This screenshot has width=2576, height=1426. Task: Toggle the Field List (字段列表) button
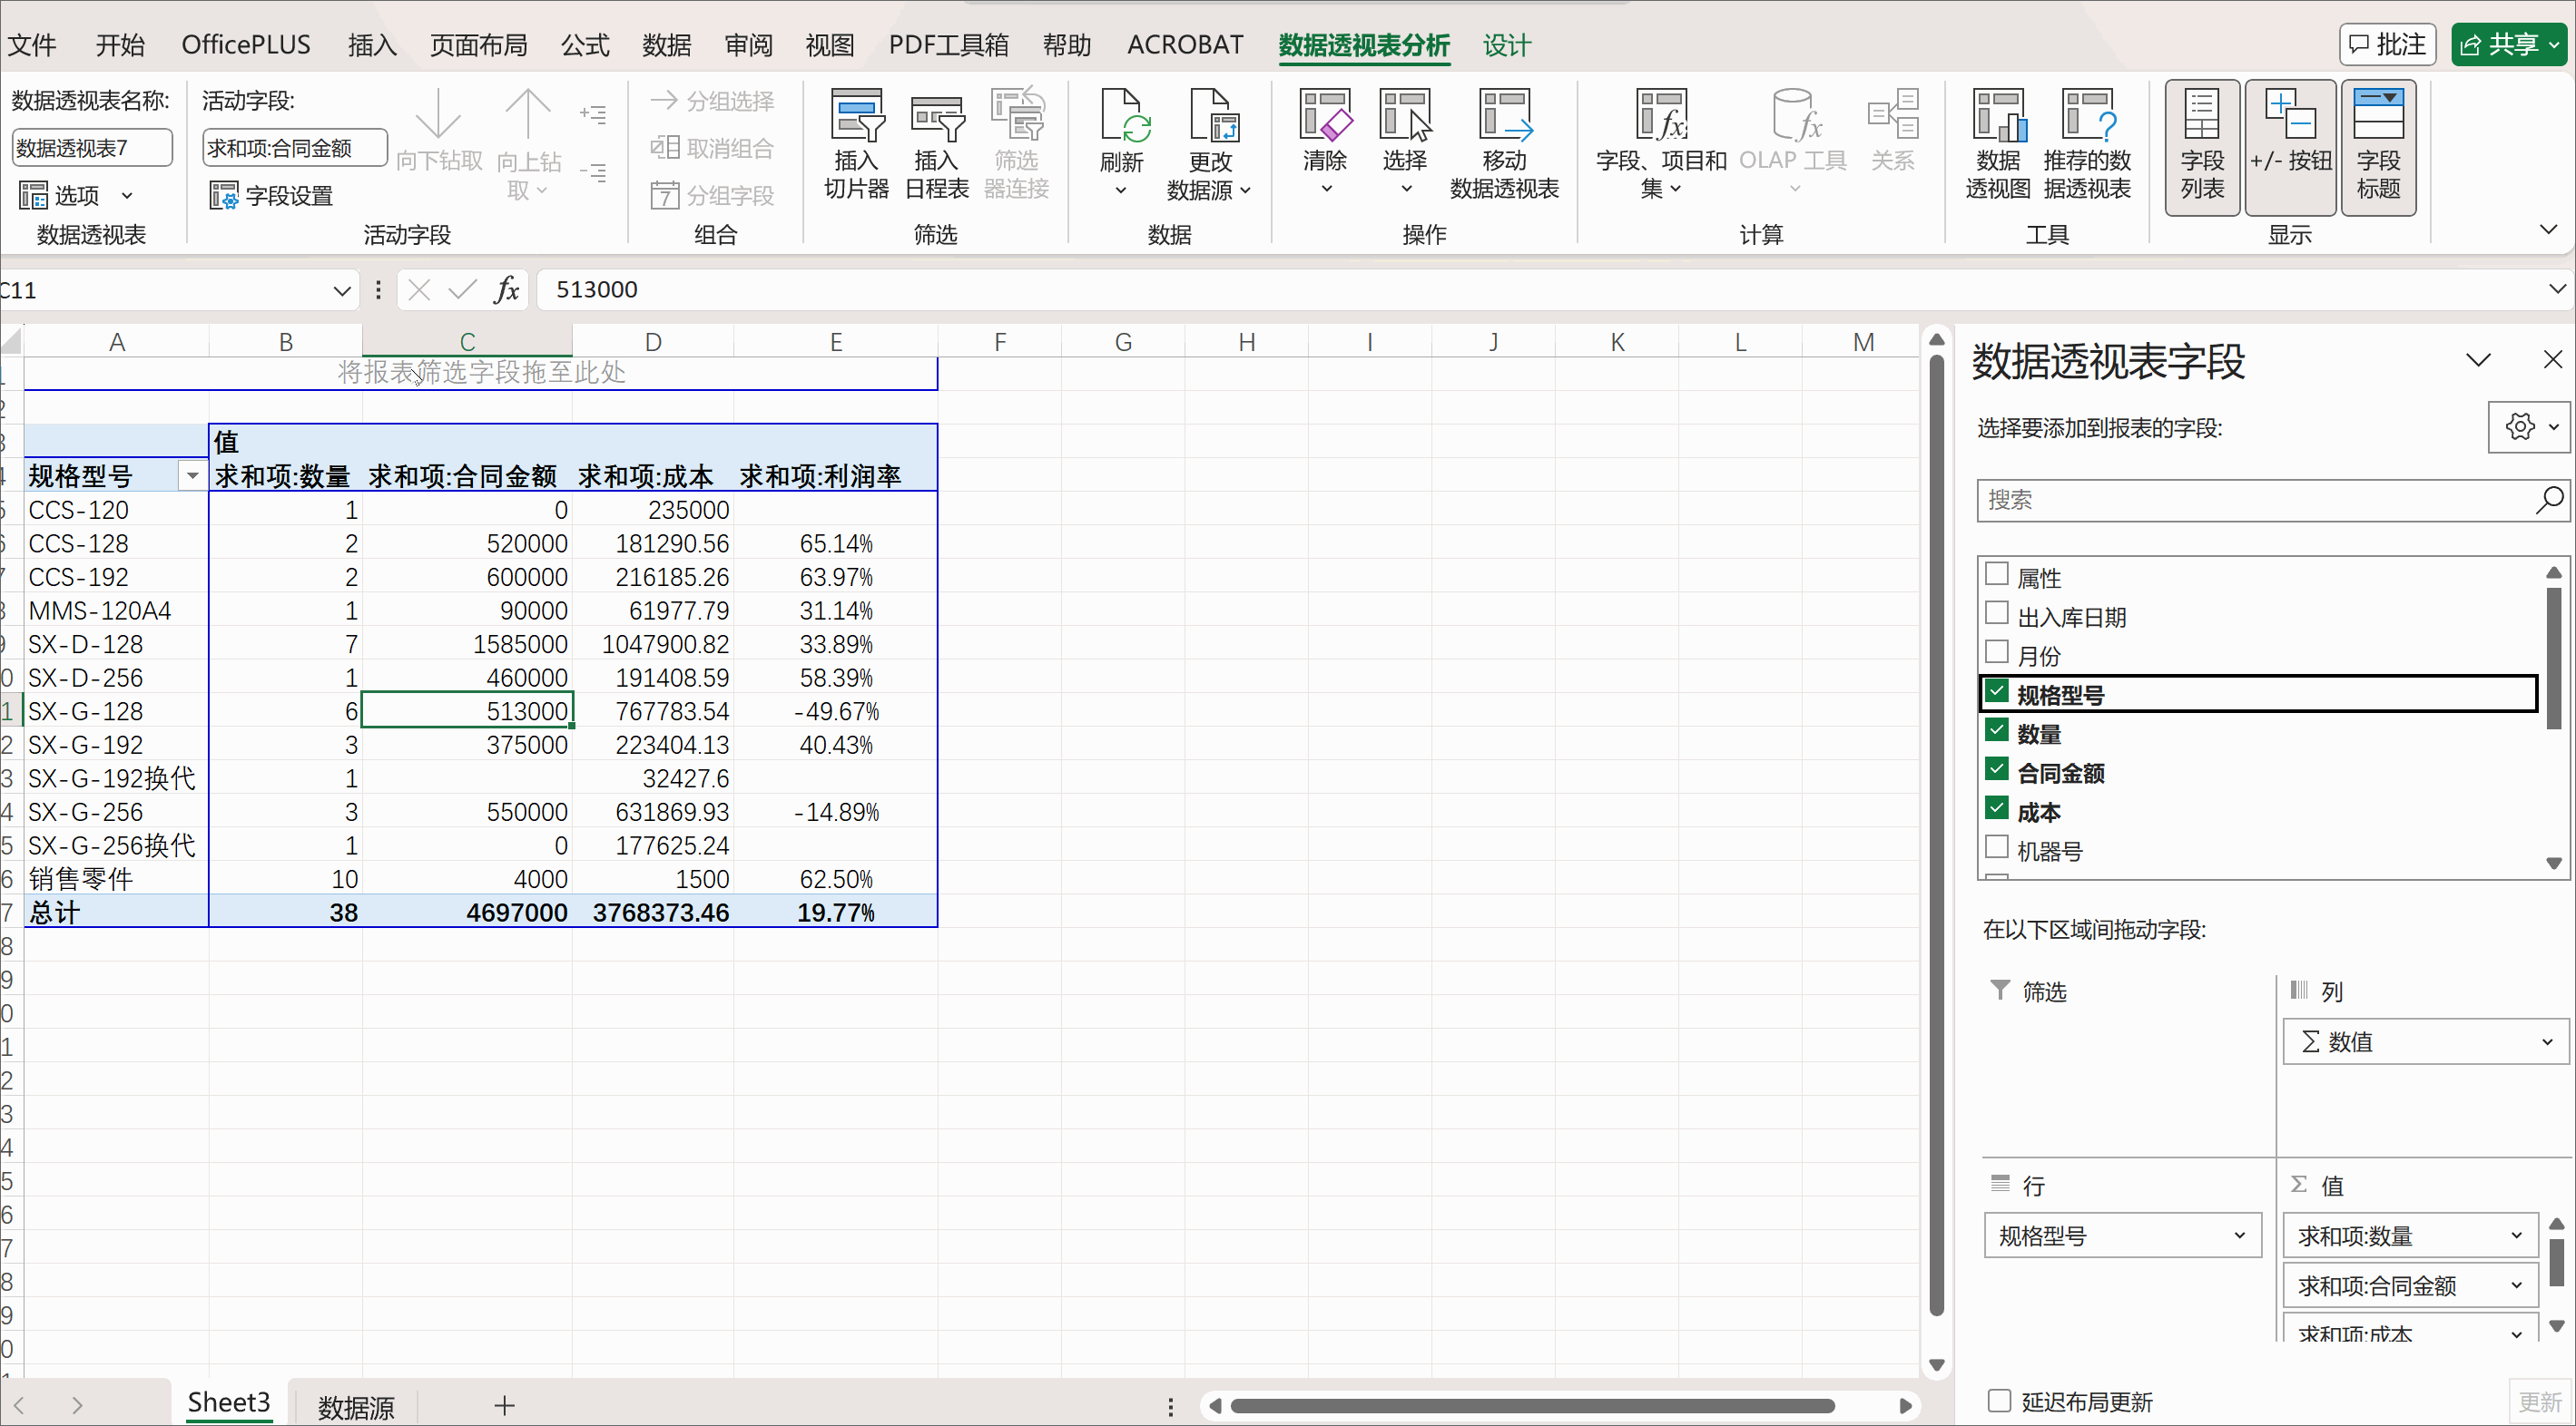[x=2201, y=146]
